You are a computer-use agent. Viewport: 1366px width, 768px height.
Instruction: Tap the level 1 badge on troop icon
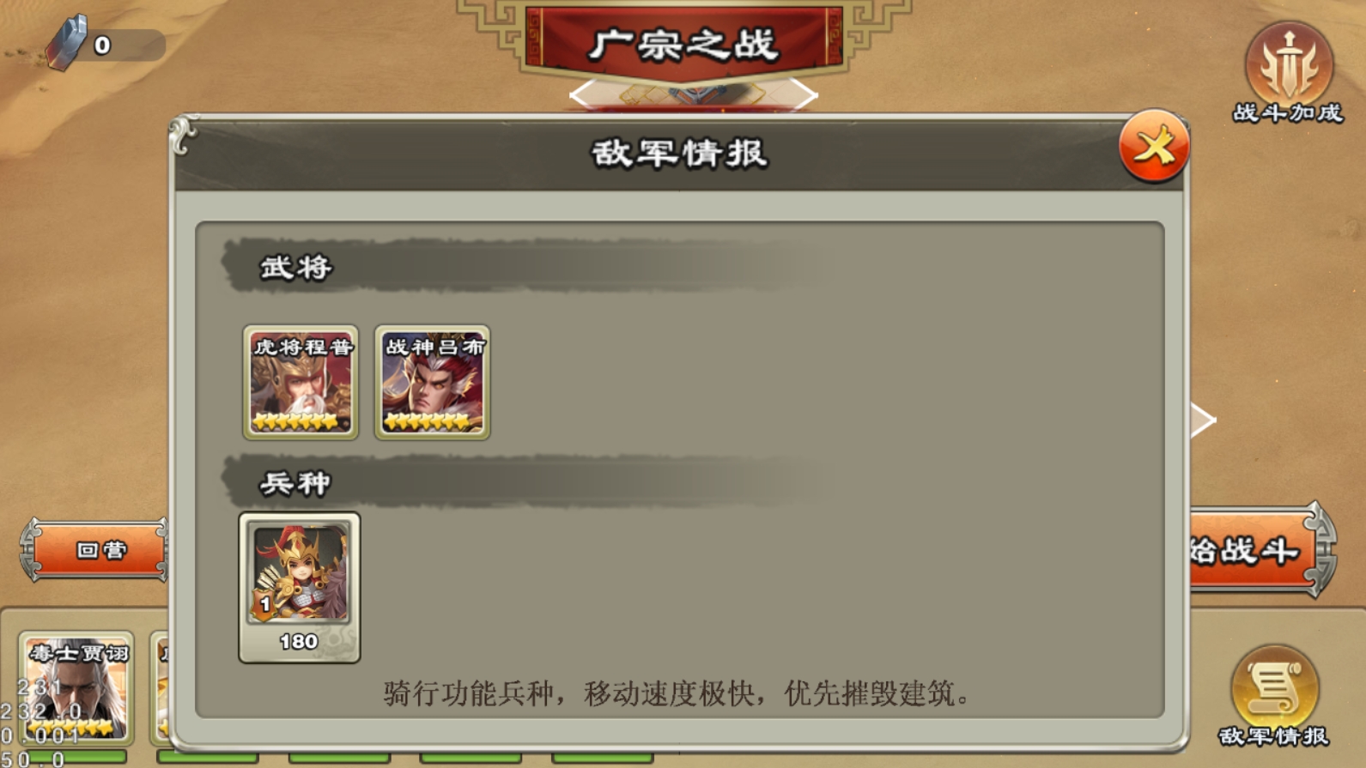(x=265, y=605)
